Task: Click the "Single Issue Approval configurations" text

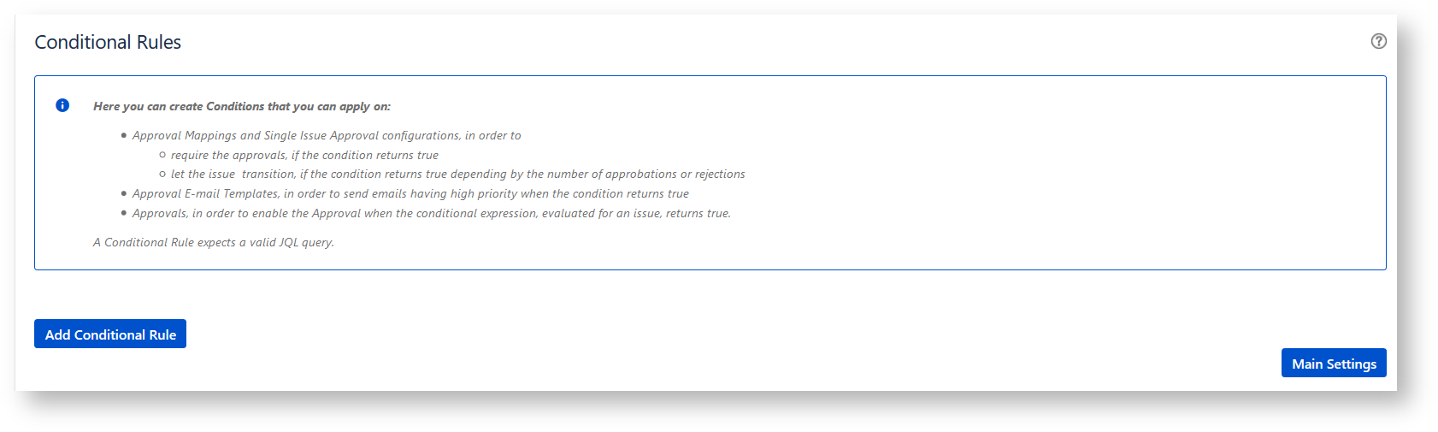Action: [362, 135]
